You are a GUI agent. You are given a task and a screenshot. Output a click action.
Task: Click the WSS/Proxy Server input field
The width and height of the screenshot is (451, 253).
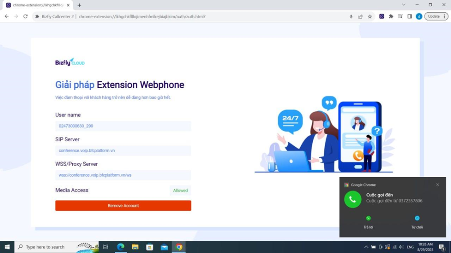tap(123, 175)
